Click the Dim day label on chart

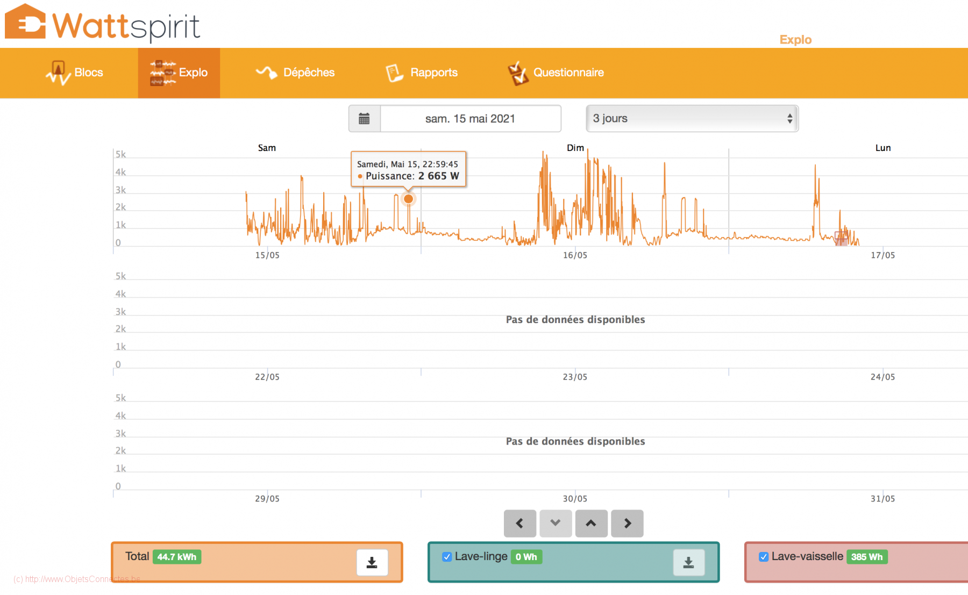pyautogui.click(x=575, y=148)
